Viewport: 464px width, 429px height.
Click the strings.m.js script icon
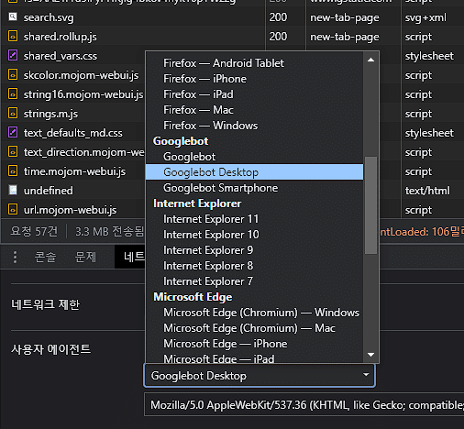[13, 113]
